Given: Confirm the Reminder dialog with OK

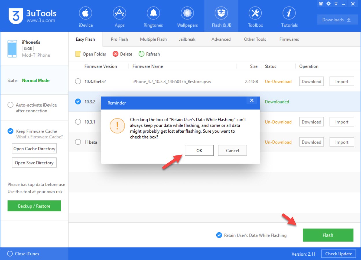Looking at the screenshot, I should (199, 151).
